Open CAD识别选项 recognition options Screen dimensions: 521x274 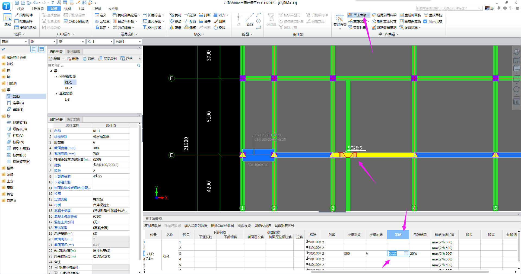pyautogui.click(x=76, y=21)
